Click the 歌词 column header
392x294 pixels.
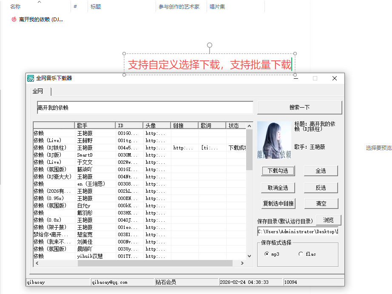(212, 126)
